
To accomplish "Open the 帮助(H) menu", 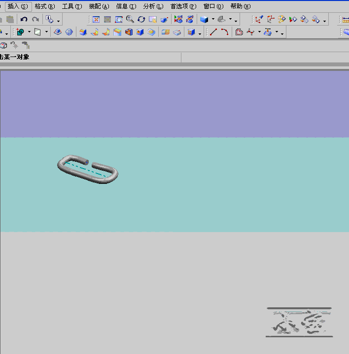I will point(240,6).
